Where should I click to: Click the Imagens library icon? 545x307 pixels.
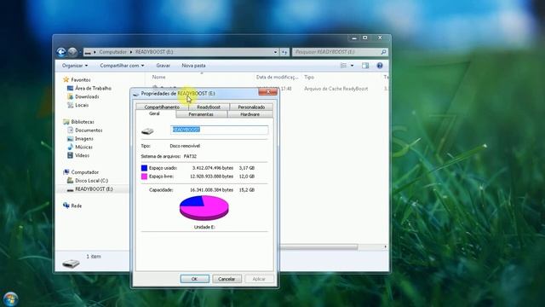point(70,138)
